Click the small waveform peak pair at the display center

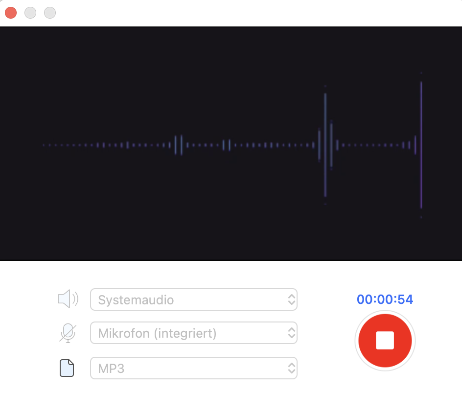[x=226, y=145]
